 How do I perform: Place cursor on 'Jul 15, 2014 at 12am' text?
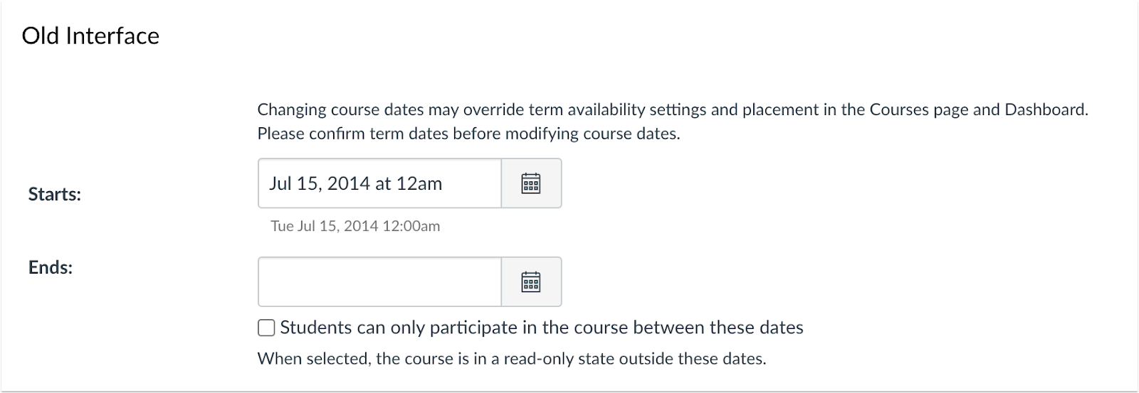(355, 183)
